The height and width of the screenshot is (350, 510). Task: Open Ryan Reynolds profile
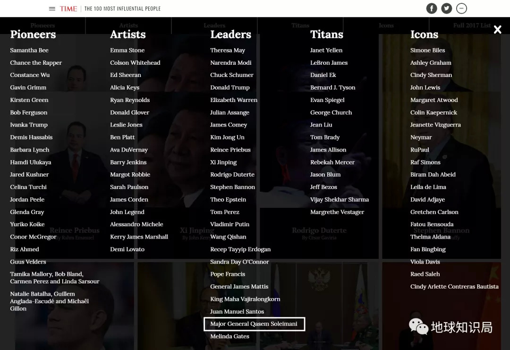pos(130,100)
